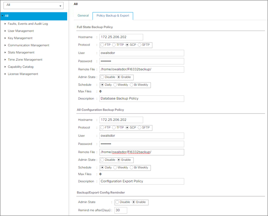The image size is (268, 216).
Task: Disable All Configuration Backup admin state
Action: [102, 160]
